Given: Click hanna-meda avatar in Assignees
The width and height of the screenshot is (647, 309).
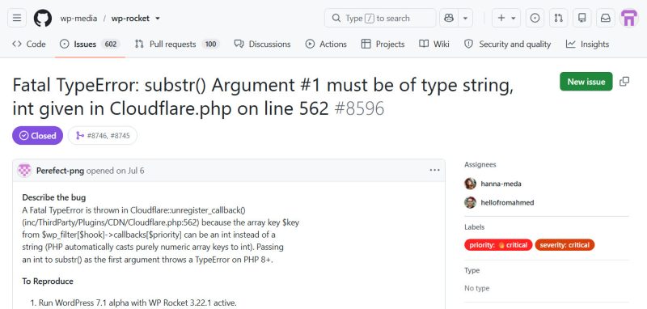Looking at the screenshot, I should pyautogui.click(x=470, y=184).
